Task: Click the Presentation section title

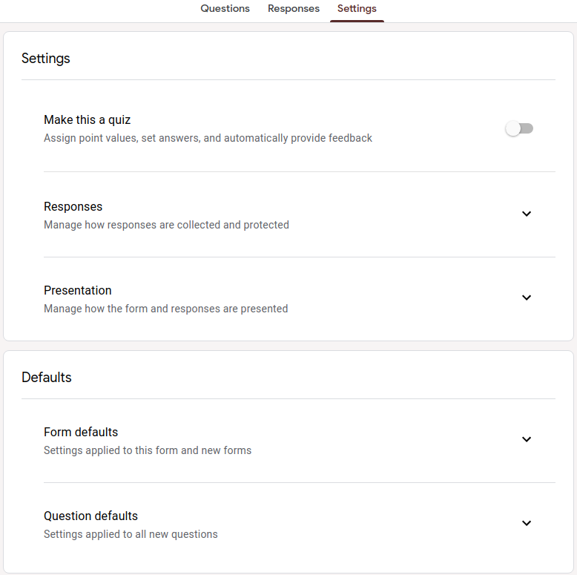Action: (x=78, y=291)
